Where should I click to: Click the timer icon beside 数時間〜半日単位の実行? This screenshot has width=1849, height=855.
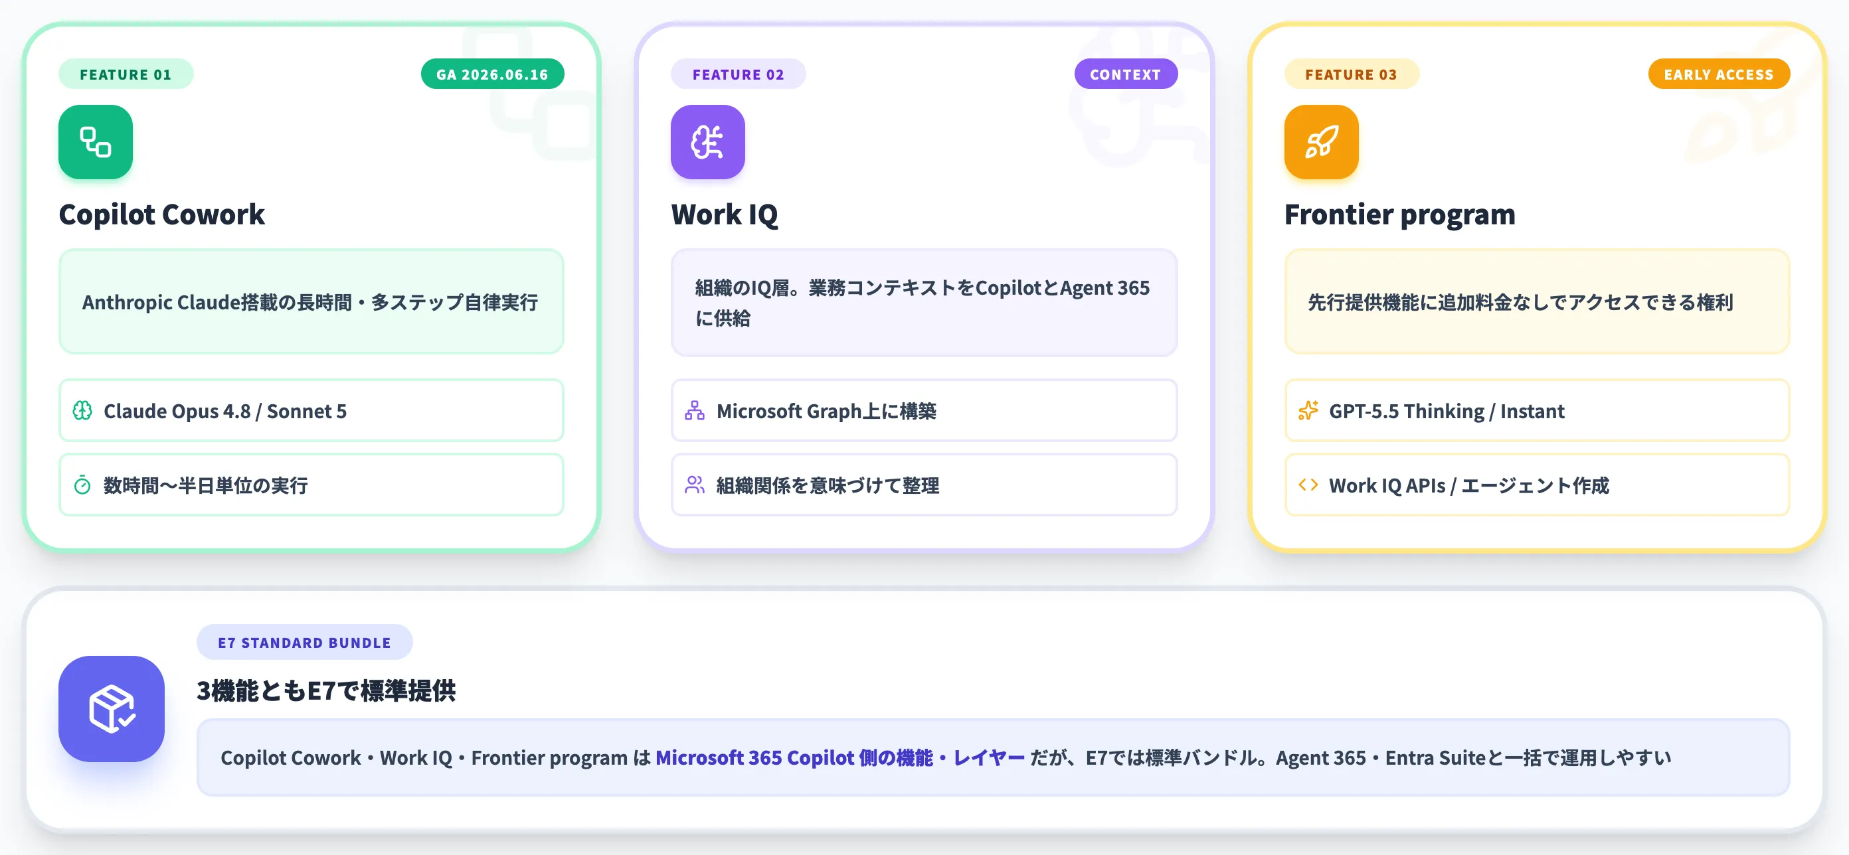pyautogui.click(x=82, y=486)
